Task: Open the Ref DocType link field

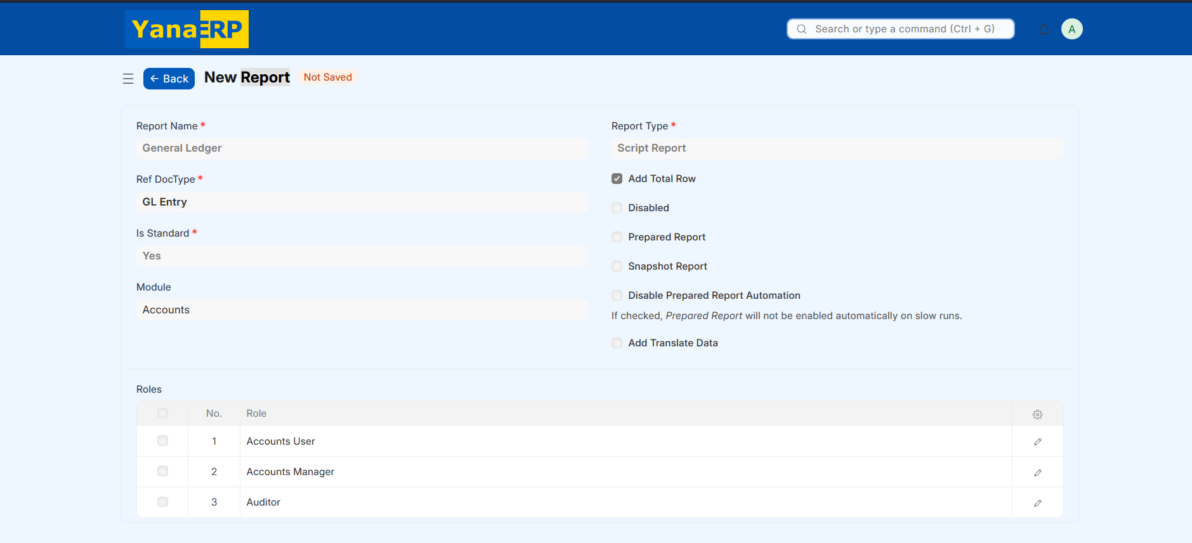Action: coord(362,202)
